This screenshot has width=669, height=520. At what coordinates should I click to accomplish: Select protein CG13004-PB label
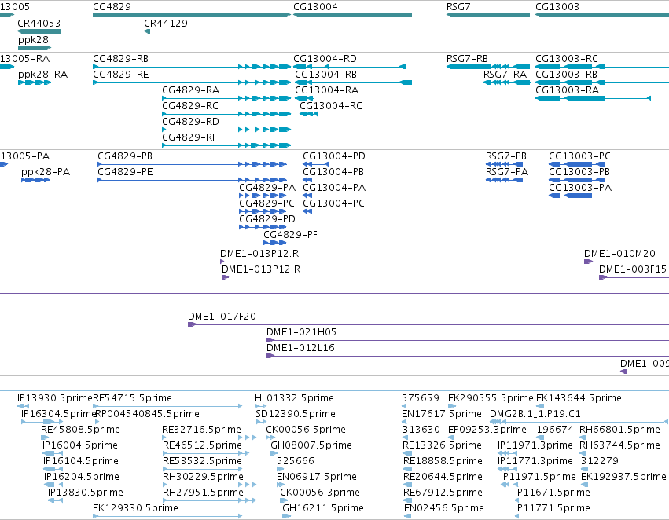[333, 172]
